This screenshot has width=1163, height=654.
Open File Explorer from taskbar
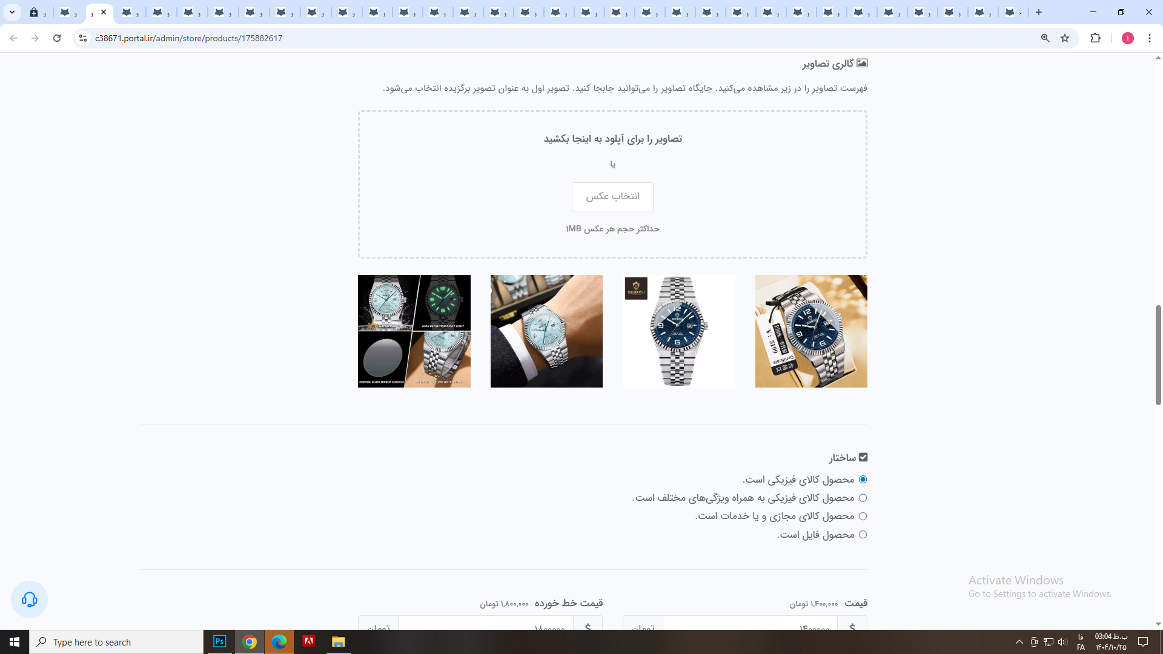338,642
